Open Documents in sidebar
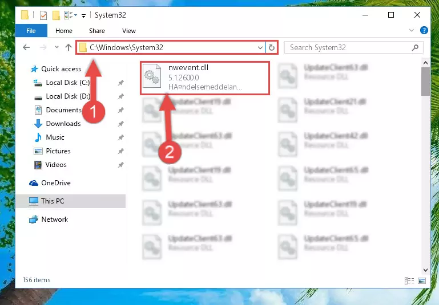 (58, 110)
